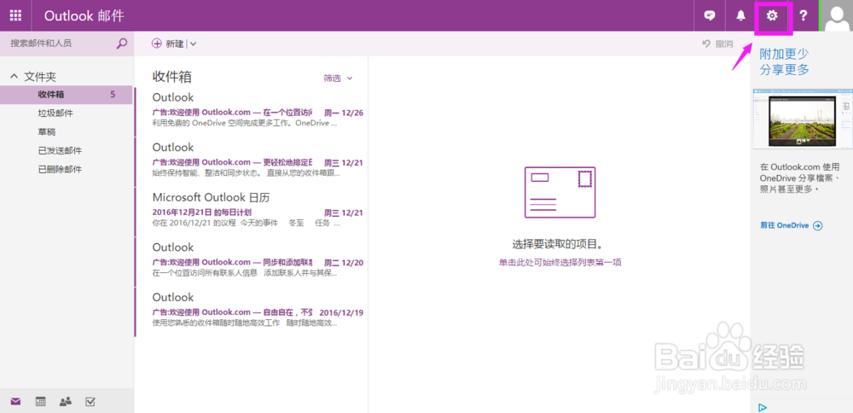This screenshot has width=853, height=413.
Task: Click the Outlook 邮件 title
Action: pyautogui.click(x=84, y=15)
